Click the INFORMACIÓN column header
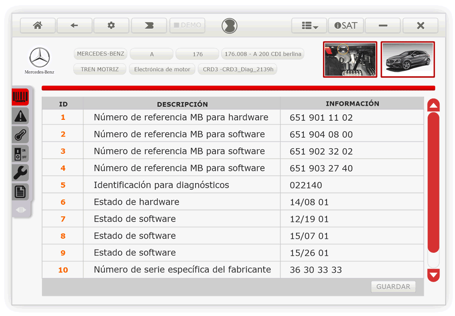455x316 pixels. click(352, 104)
